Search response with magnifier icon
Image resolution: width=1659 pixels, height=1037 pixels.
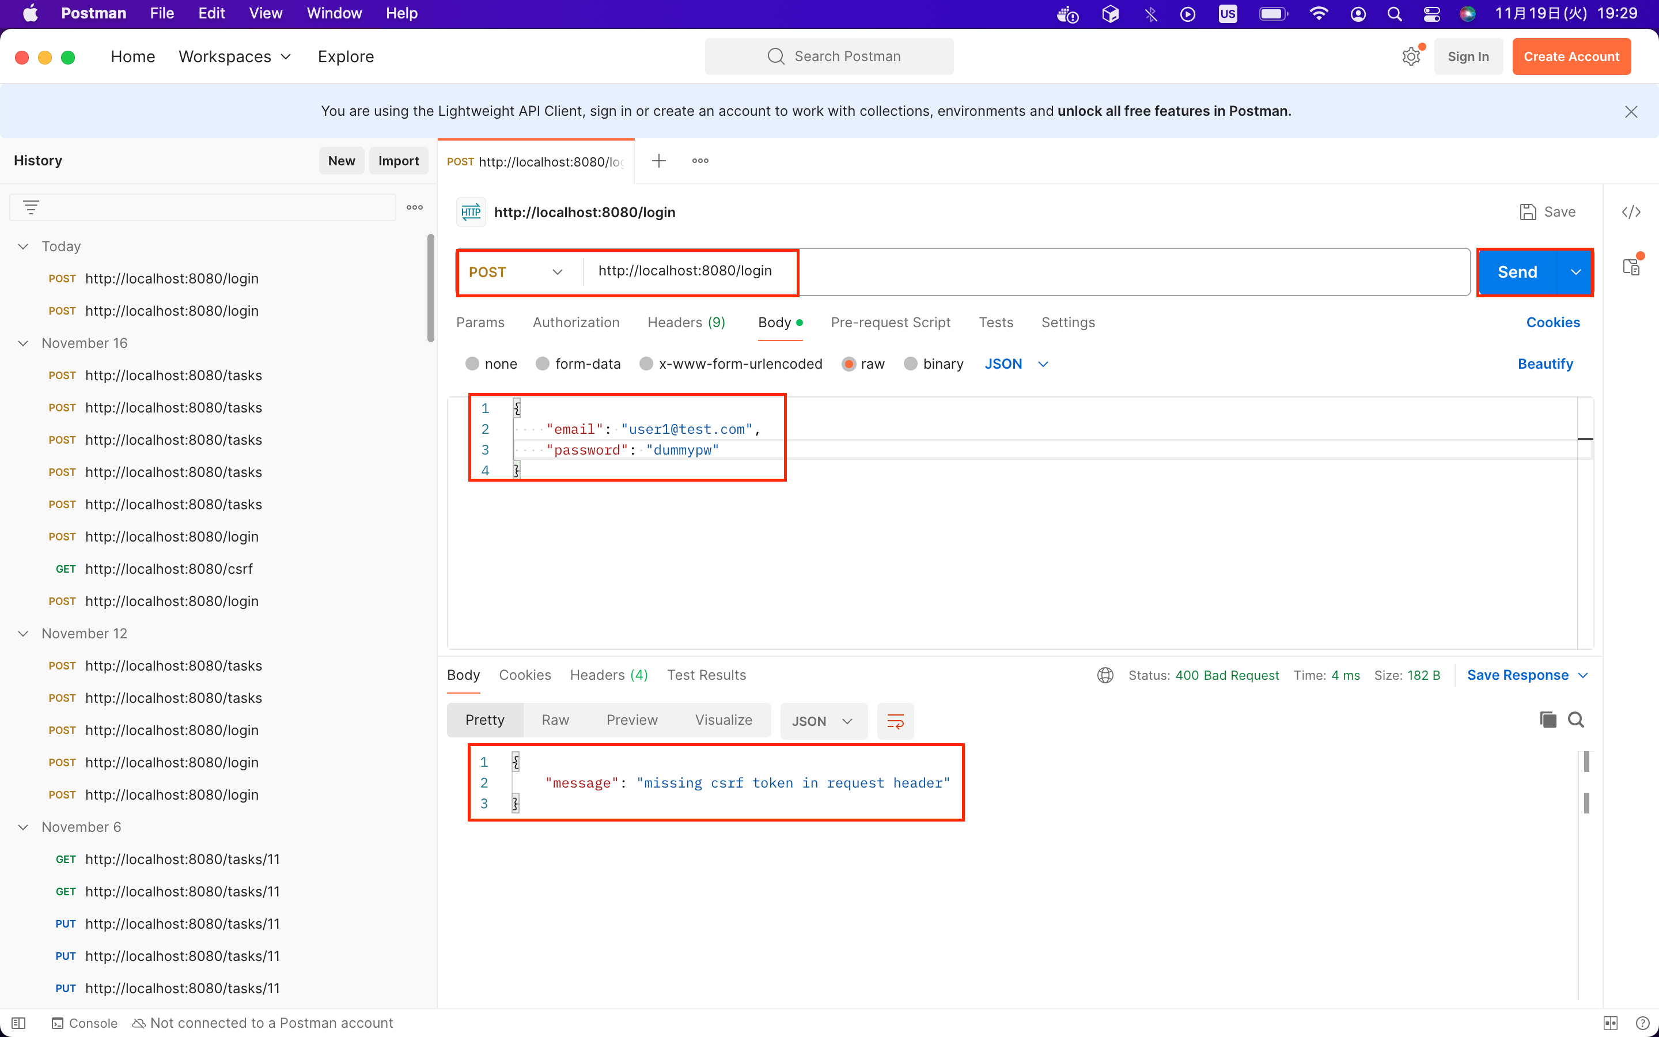[1576, 720]
